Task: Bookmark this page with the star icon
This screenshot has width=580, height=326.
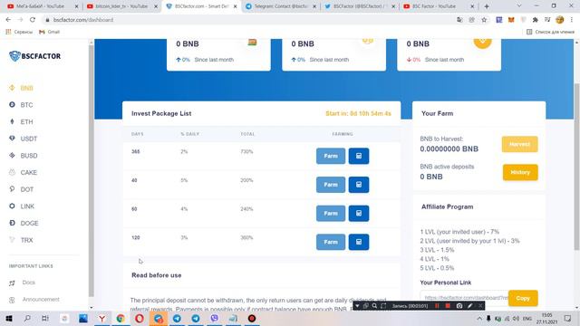Action: click(484, 20)
